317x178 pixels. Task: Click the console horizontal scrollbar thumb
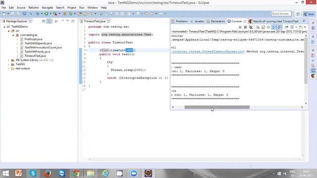pos(217,107)
